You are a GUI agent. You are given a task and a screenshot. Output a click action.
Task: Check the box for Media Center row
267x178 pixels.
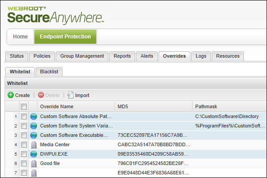[24, 145]
